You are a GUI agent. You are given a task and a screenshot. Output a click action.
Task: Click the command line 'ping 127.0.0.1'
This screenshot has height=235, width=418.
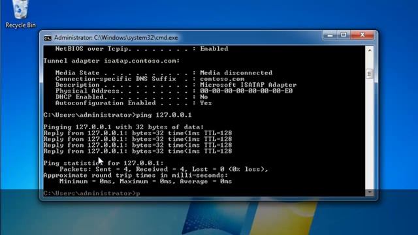(118, 115)
